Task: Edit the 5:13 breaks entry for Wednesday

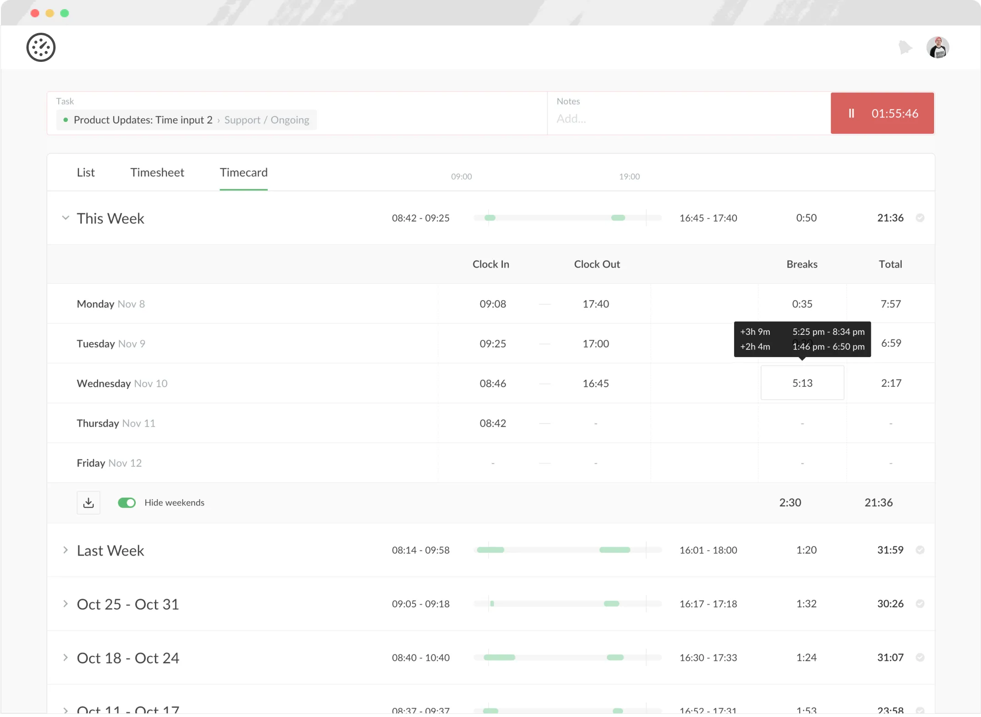Action: 802,383
